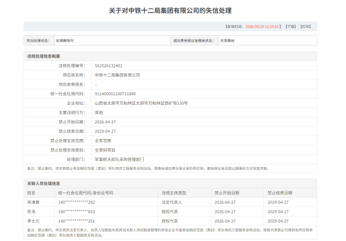Select supplier name 中铁十二局集团有限公司 in the table
The height and width of the screenshot is (241, 346).
coord(117,75)
